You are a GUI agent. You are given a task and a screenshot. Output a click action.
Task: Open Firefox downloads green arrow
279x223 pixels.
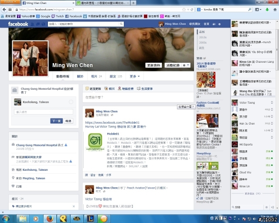click(267, 10)
